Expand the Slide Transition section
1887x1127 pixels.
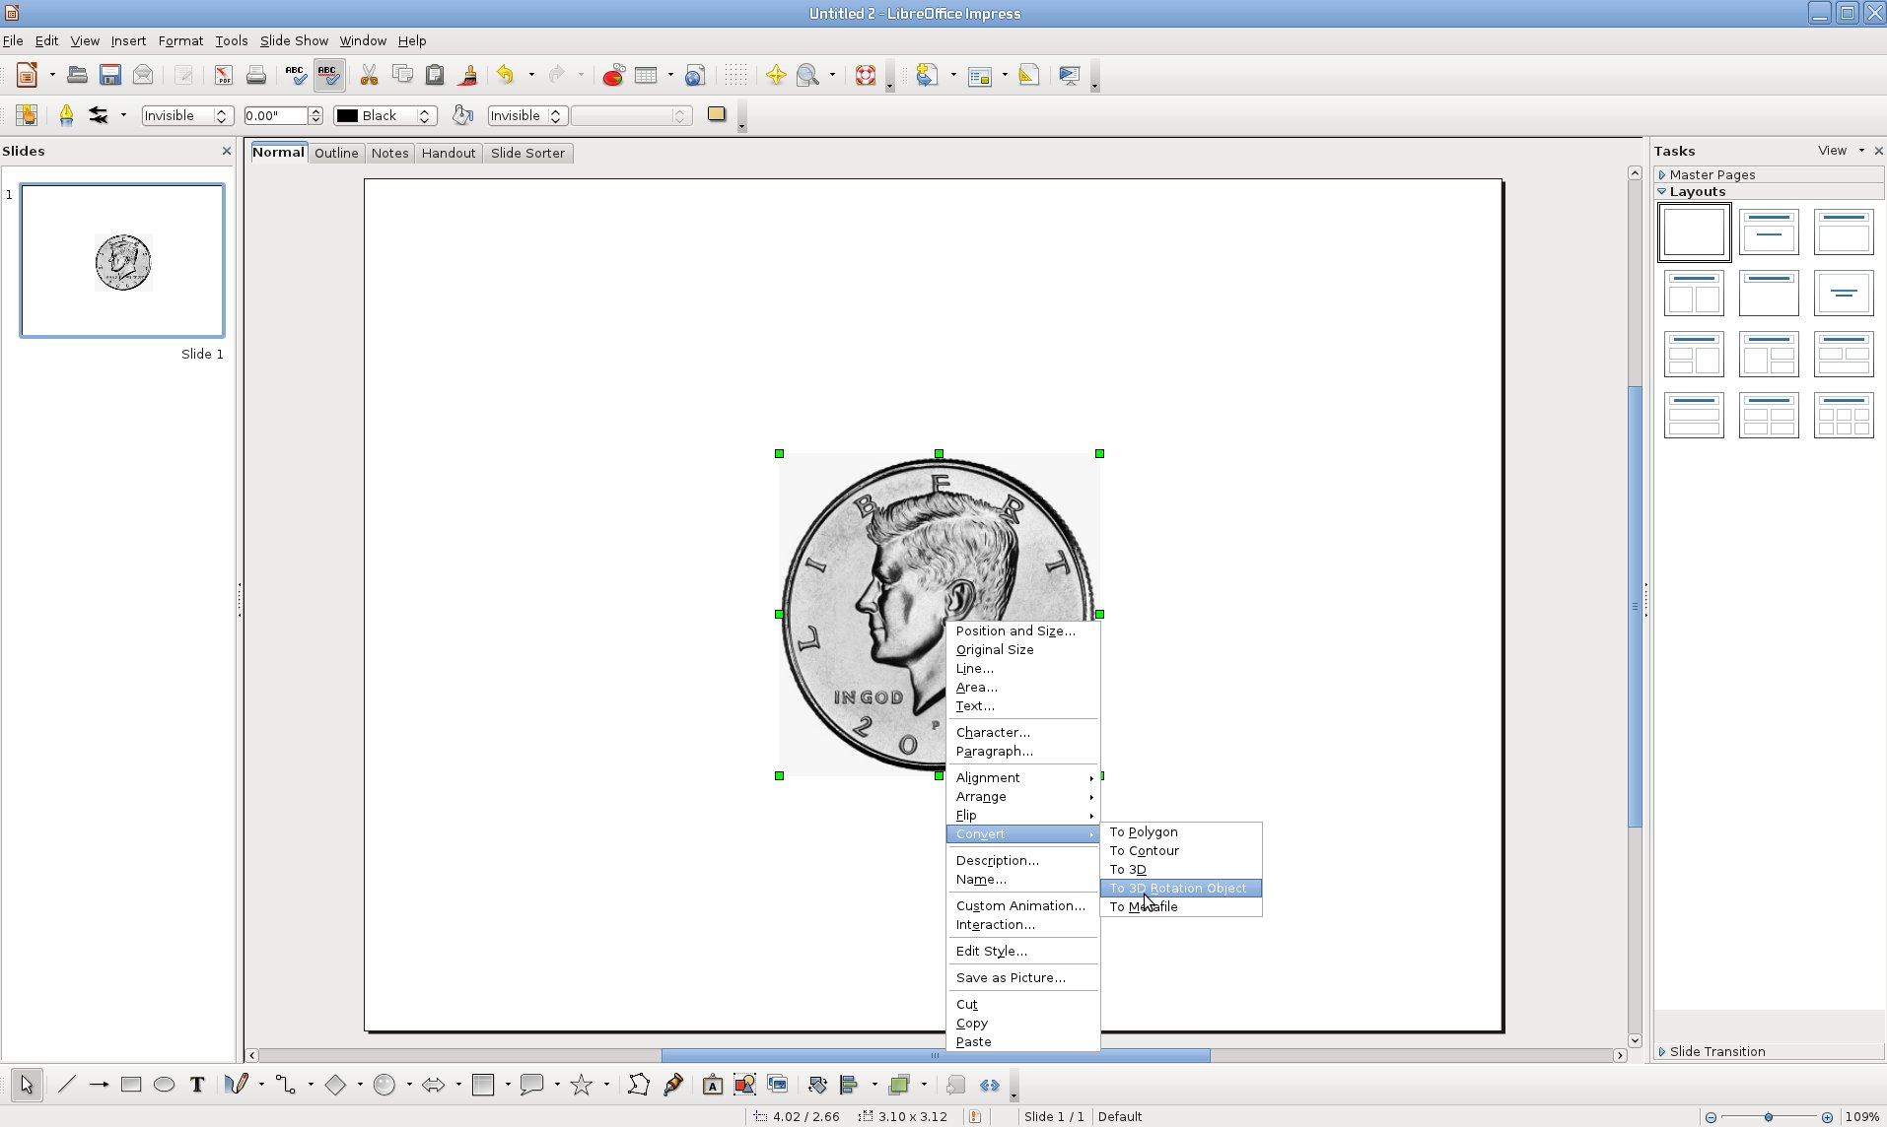click(1769, 1051)
